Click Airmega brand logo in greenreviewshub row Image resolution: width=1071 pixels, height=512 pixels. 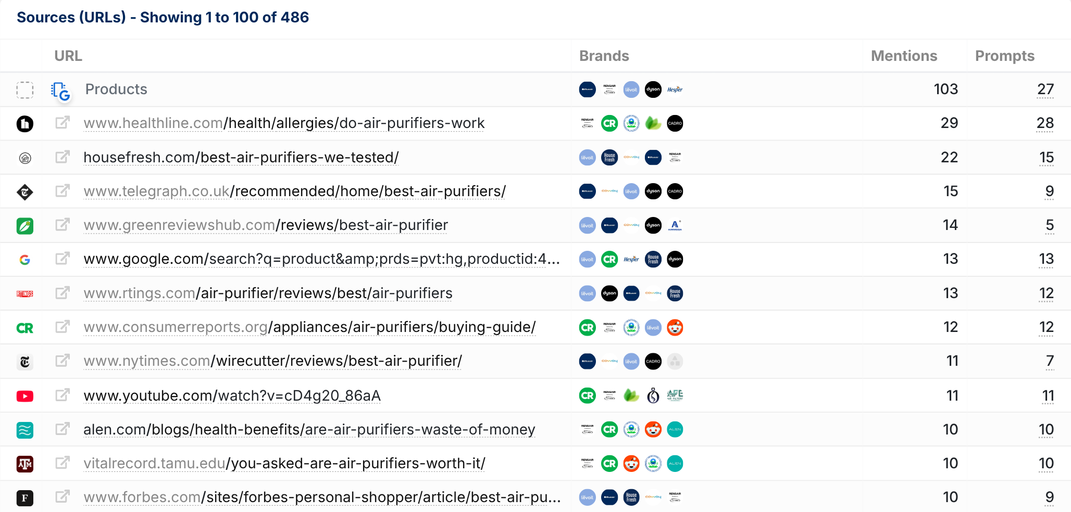click(675, 225)
